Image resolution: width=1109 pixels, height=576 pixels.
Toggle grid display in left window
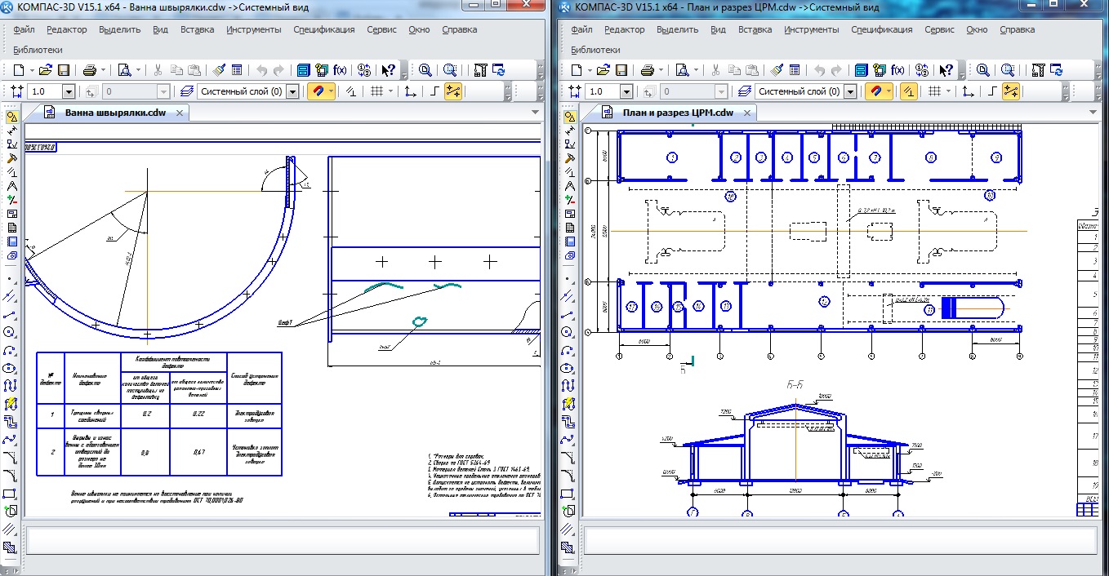click(376, 91)
